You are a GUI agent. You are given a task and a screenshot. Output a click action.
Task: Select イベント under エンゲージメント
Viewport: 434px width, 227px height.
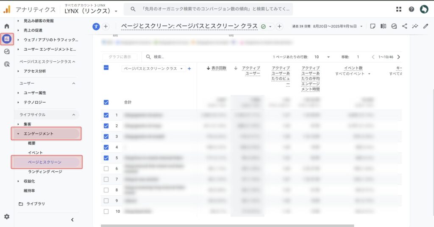35,153
